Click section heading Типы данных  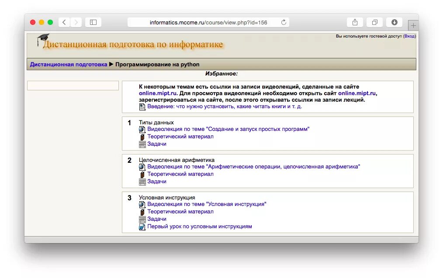(x=156, y=123)
